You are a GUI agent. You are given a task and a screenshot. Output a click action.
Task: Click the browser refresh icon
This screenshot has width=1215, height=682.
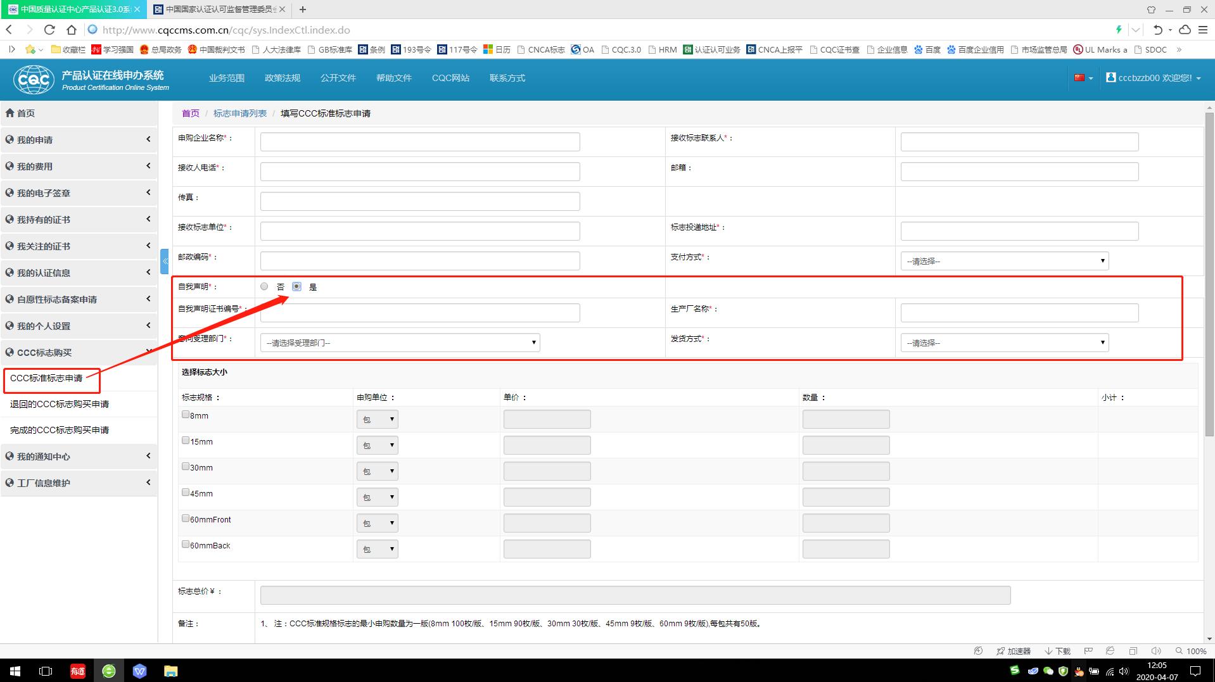click(x=49, y=30)
